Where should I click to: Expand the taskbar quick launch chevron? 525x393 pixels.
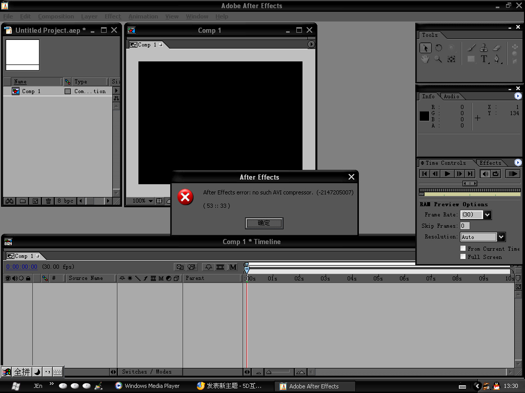[52, 384]
